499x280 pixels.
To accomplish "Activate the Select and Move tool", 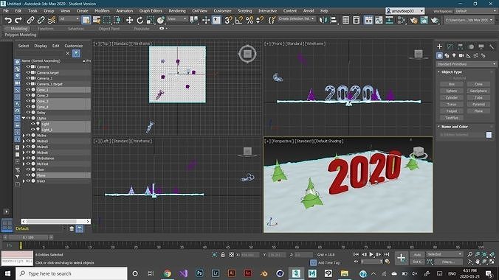I will coord(129,20).
